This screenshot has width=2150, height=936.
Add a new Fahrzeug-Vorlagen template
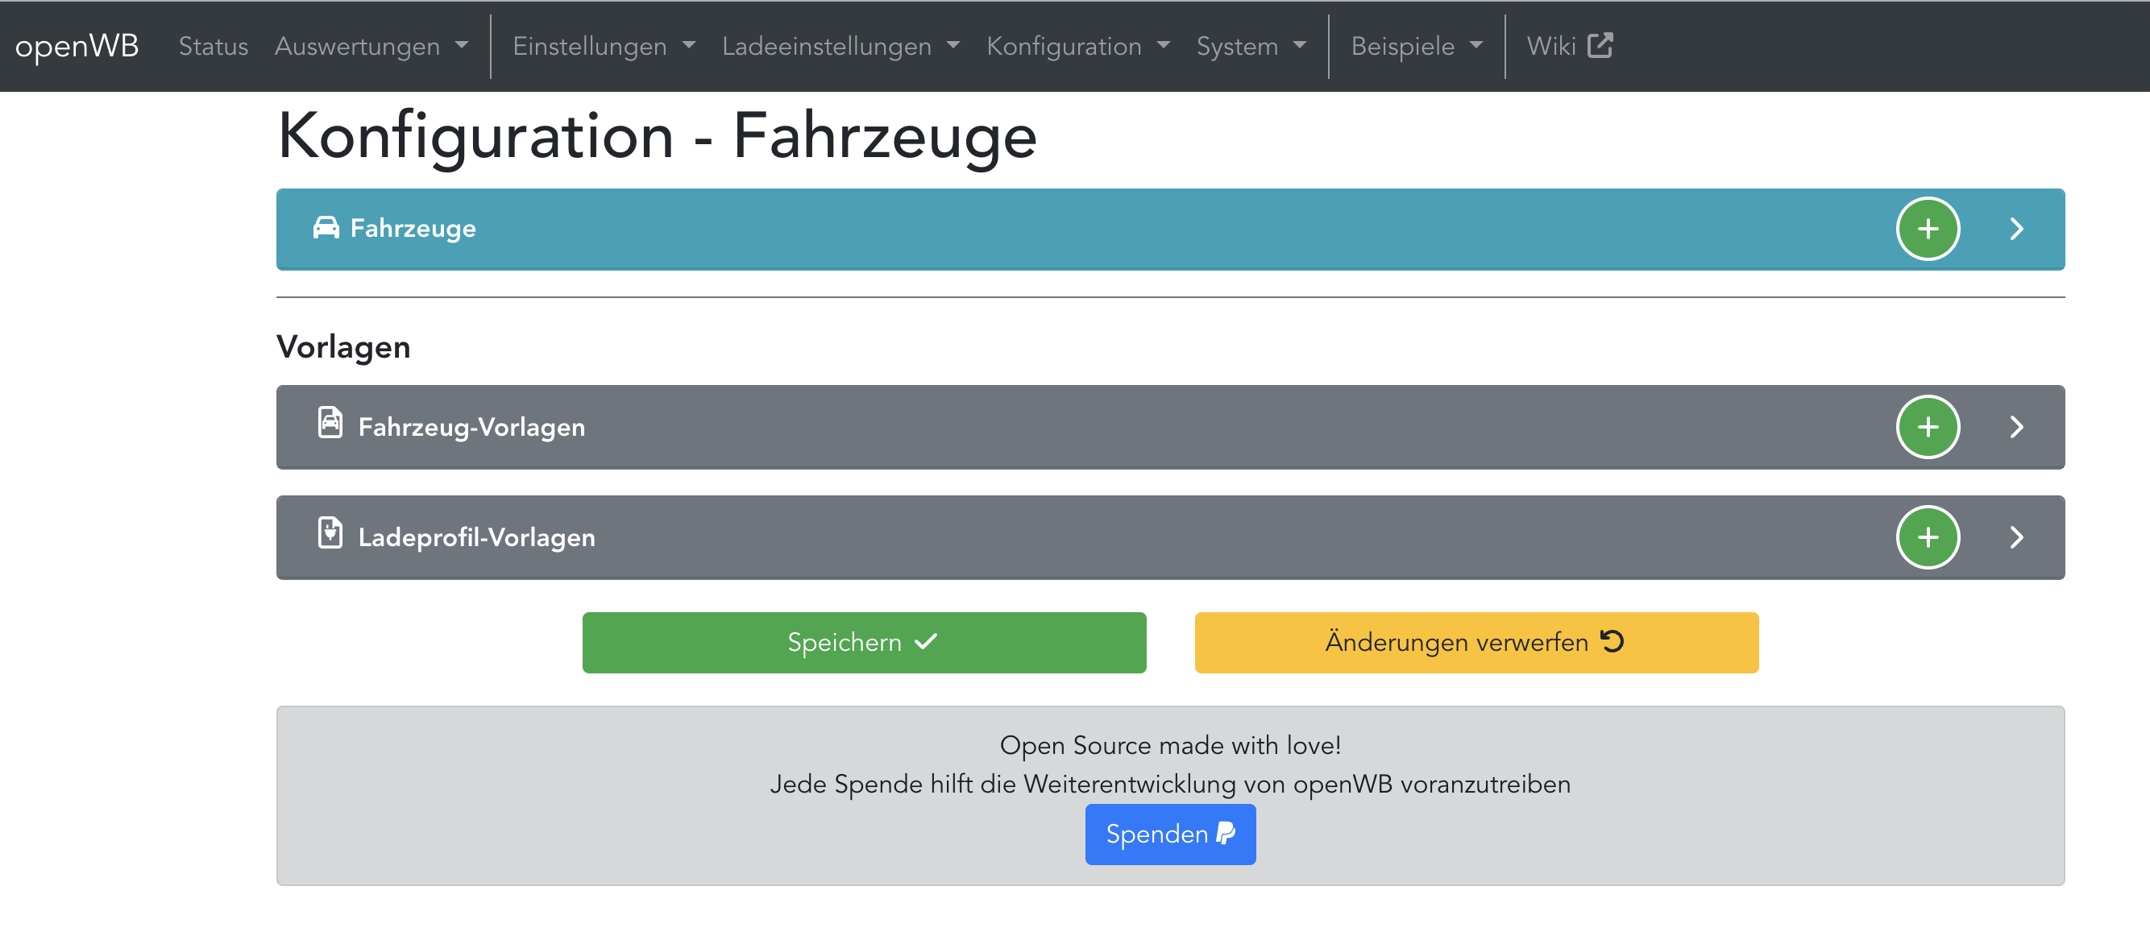tap(1927, 426)
